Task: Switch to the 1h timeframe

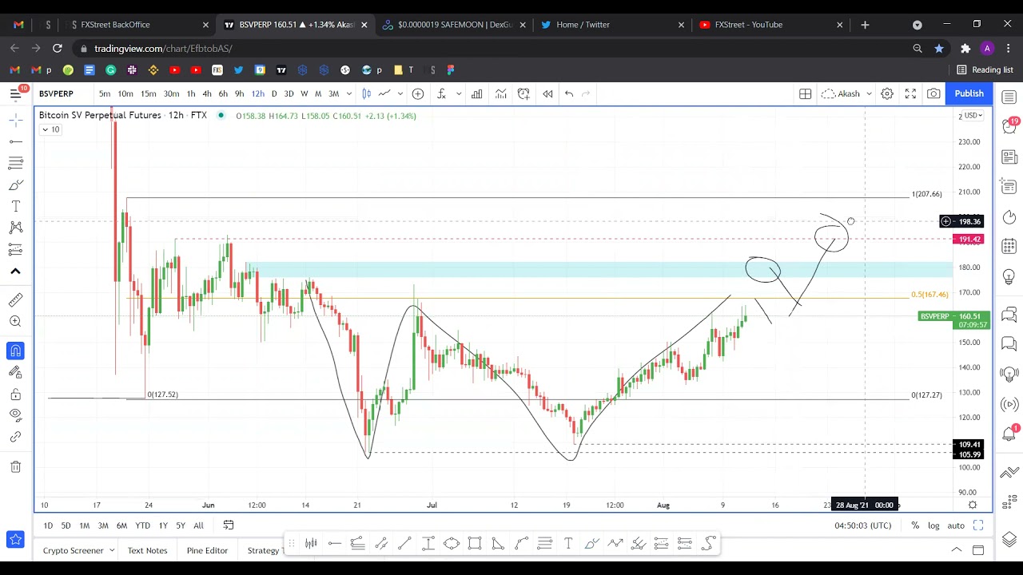Action: tap(191, 93)
